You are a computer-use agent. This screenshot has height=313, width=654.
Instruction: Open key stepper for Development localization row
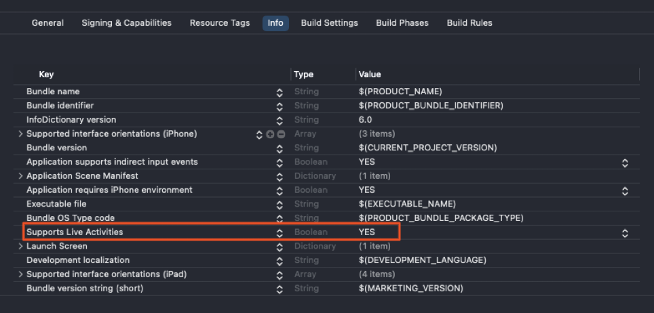(280, 262)
